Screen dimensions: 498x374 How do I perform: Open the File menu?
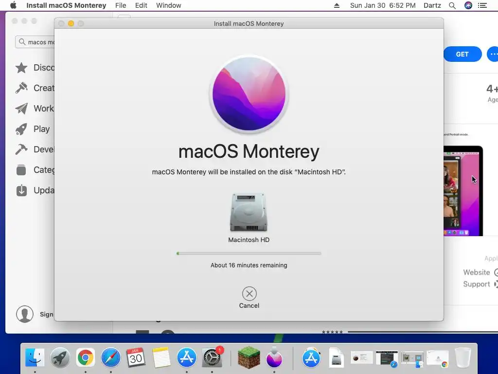point(121,5)
